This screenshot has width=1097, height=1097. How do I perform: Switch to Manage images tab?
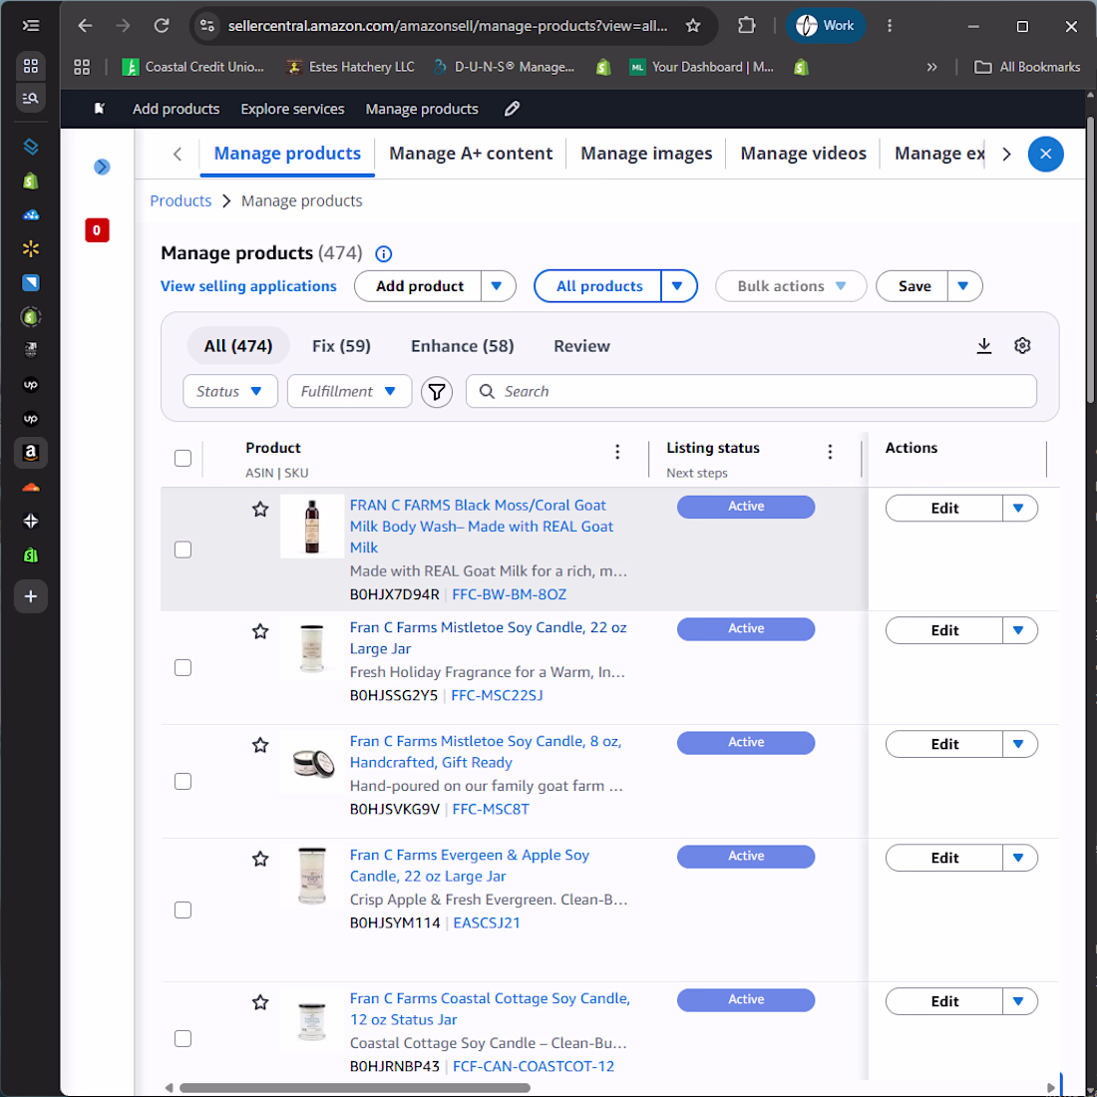tap(646, 154)
